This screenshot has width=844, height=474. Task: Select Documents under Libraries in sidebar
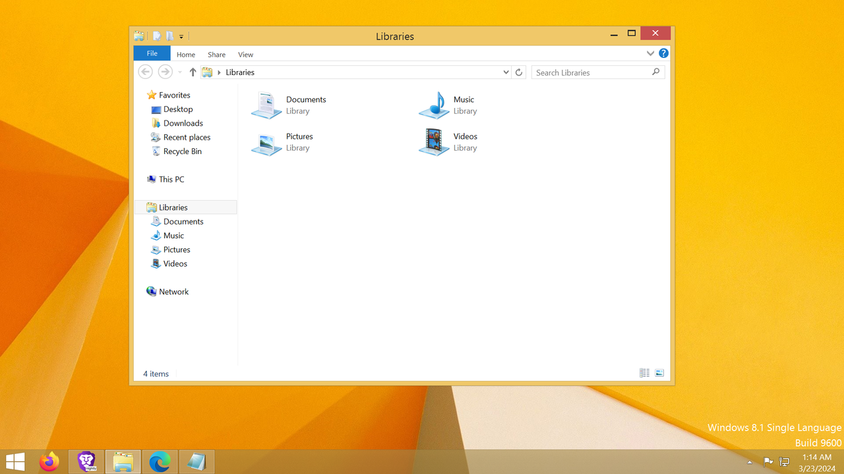177,221
